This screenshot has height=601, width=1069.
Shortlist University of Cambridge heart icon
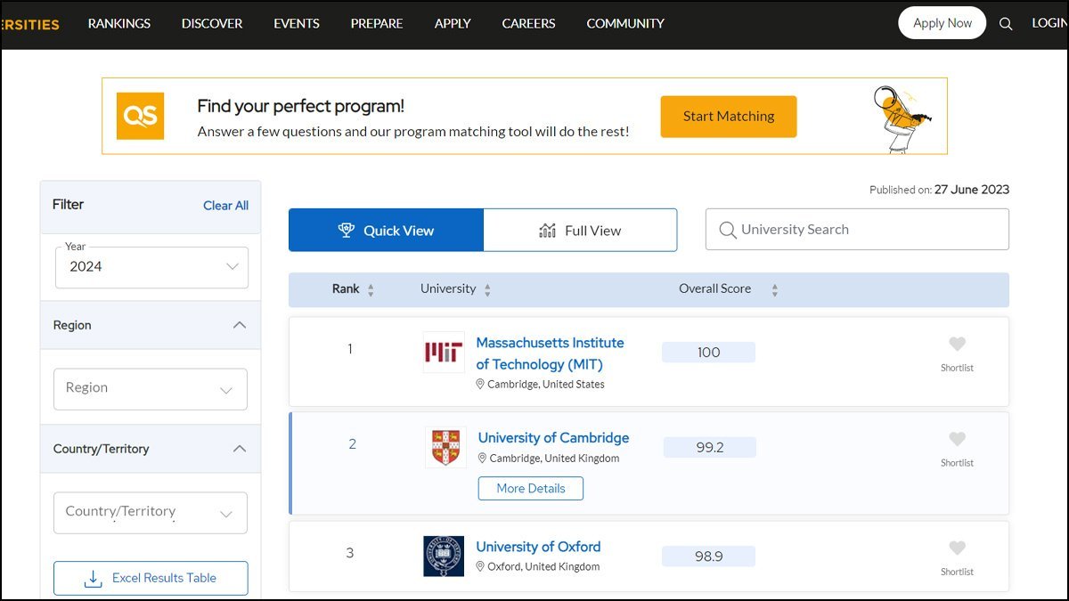(957, 439)
